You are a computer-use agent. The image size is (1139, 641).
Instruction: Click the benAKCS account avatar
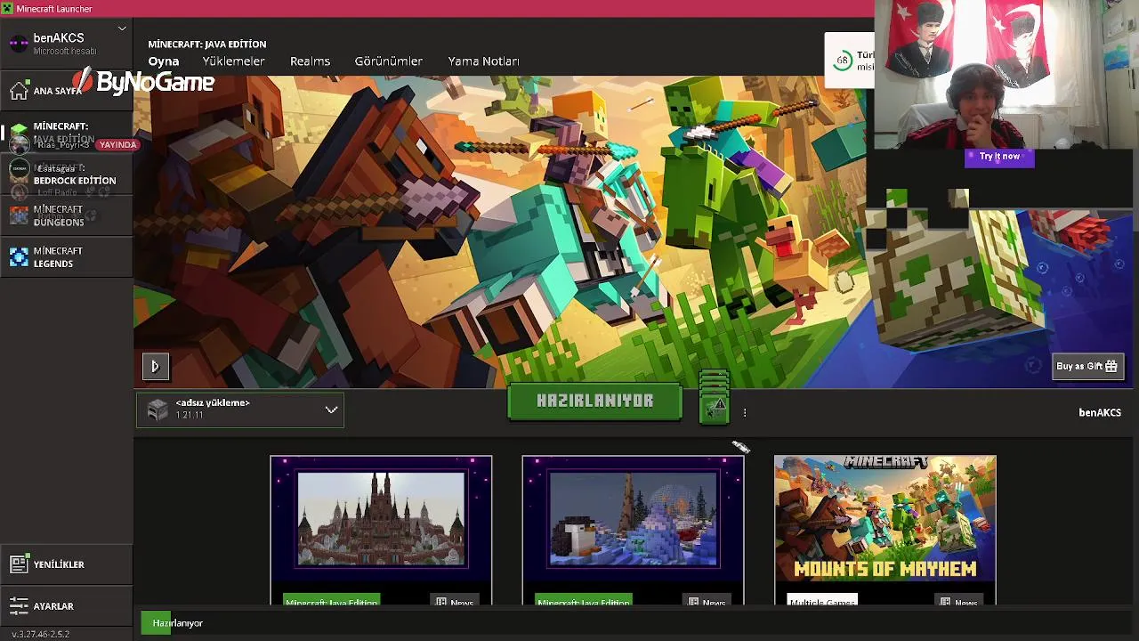[x=19, y=44]
